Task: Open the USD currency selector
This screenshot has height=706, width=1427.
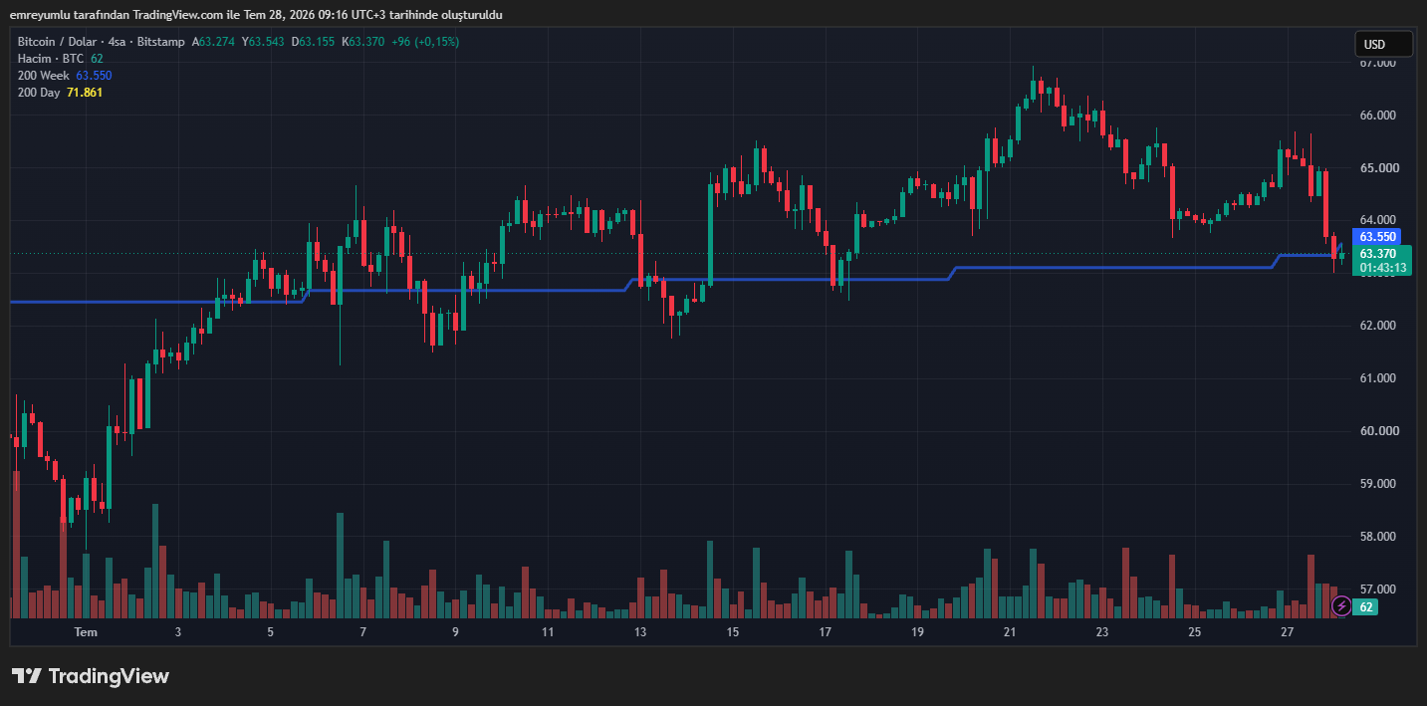Action: 1383,44
